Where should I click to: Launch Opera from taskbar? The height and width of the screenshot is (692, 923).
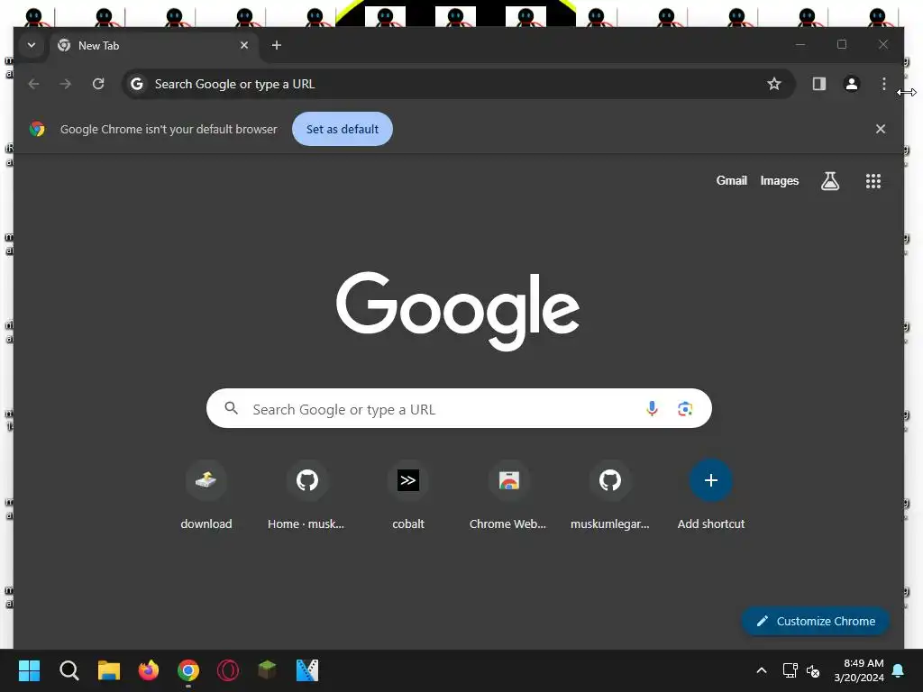(x=228, y=670)
